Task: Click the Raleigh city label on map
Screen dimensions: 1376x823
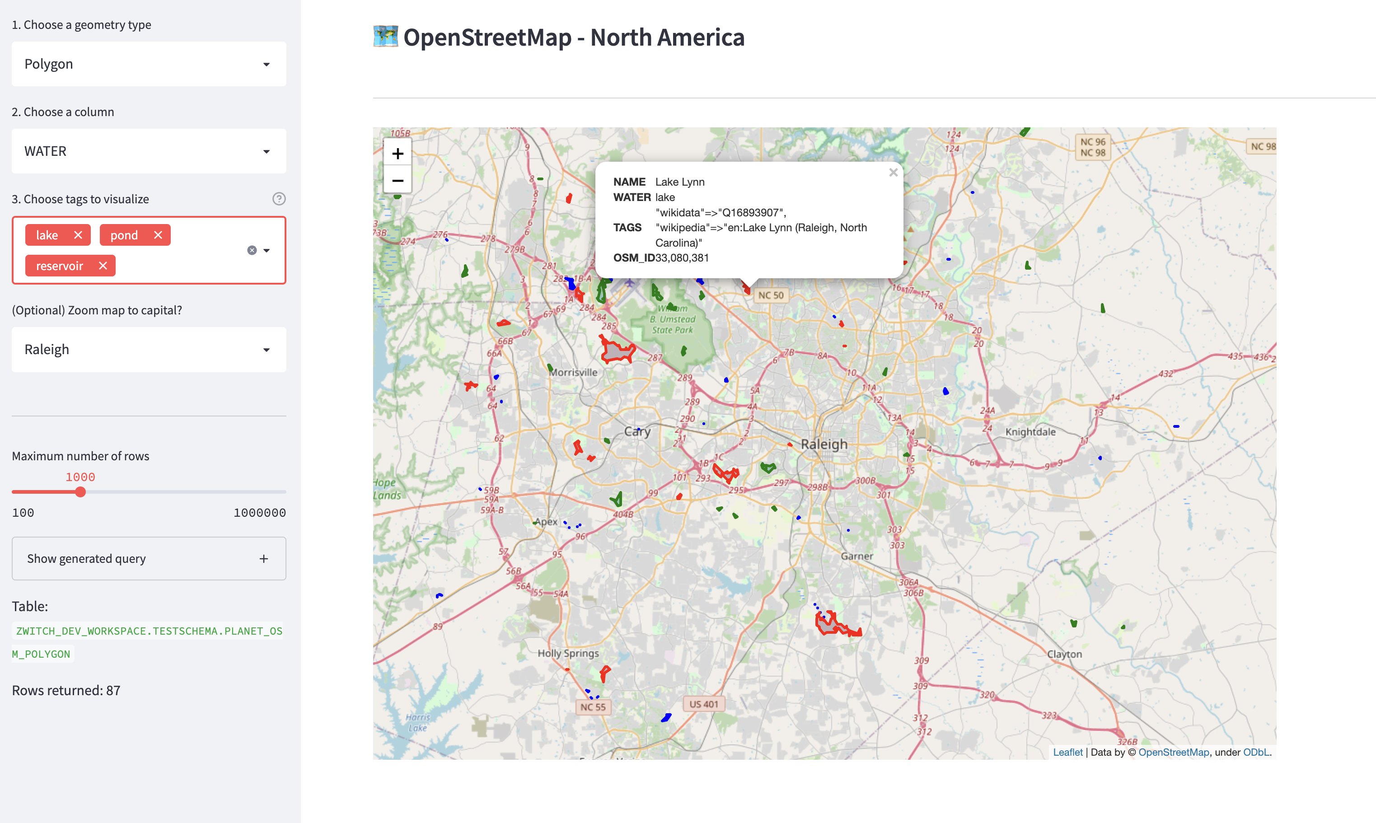Action: (824, 444)
